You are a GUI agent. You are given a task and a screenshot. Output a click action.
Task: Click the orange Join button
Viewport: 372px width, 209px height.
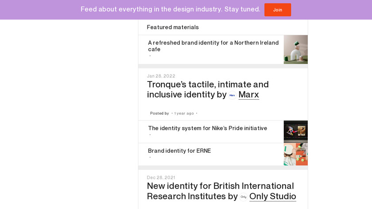(x=278, y=10)
